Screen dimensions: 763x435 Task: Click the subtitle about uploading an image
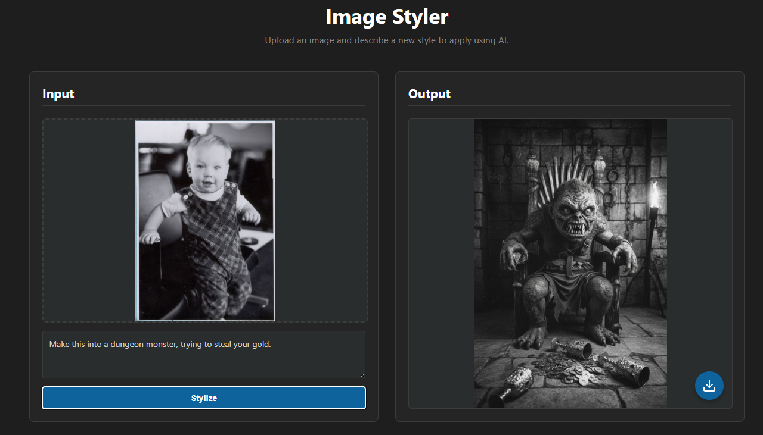tap(386, 40)
